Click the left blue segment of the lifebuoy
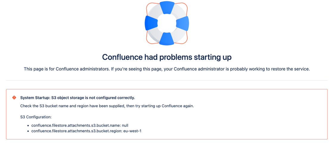The width and height of the screenshot is (334, 146). tap(151, 23)
